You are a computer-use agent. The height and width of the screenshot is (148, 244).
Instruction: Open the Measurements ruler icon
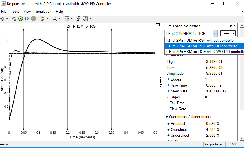click(85, 19)
